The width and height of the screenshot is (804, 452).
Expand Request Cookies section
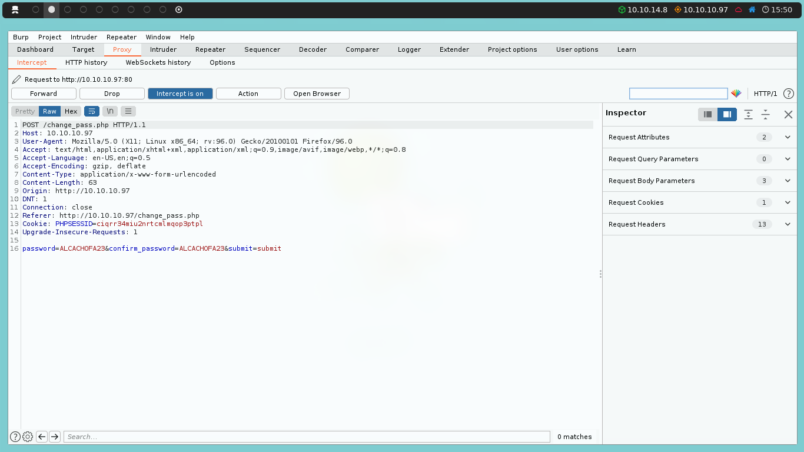click(700, 202)
